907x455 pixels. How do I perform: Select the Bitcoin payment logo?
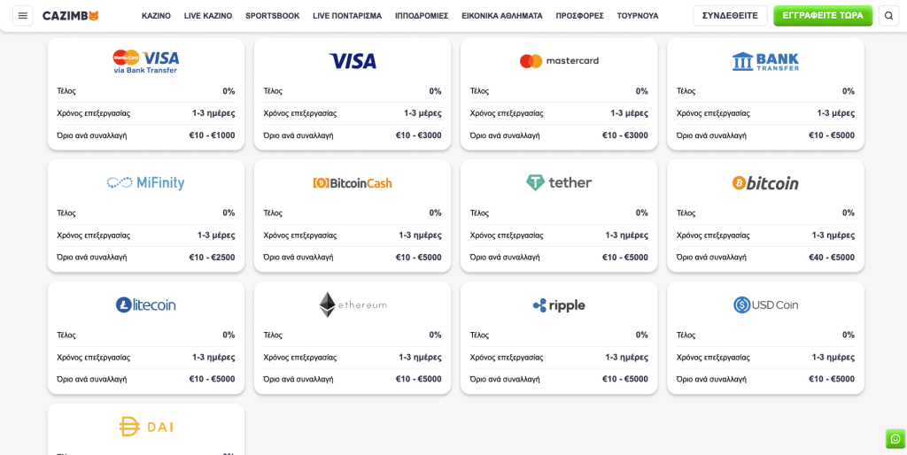(765, 183)
